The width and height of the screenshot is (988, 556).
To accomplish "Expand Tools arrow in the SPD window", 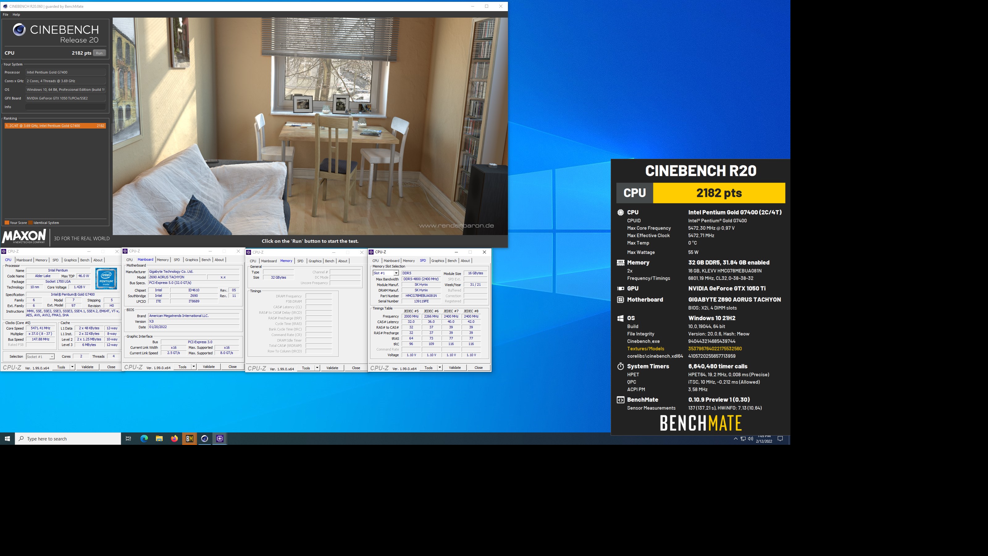I will [x=440, y=368].
